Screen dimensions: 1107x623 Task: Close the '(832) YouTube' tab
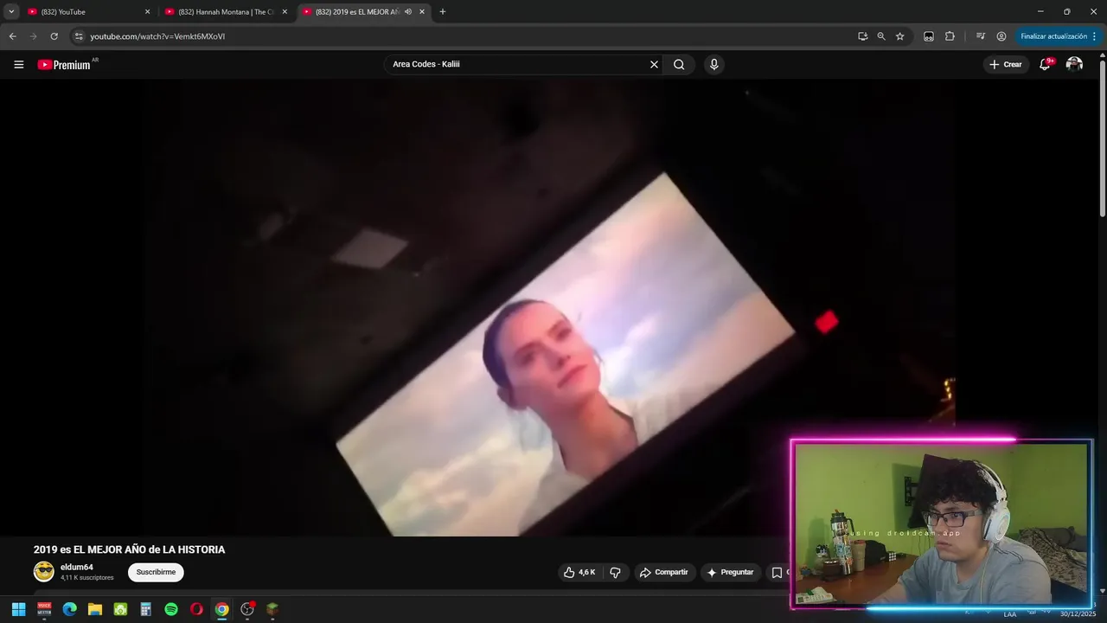[147, 12]
